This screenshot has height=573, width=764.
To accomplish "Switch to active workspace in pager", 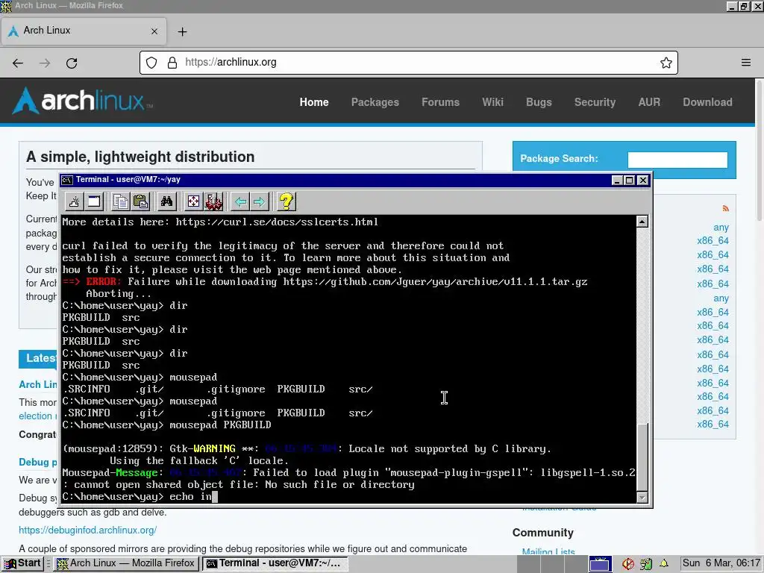I will click(x=600, y=564).
